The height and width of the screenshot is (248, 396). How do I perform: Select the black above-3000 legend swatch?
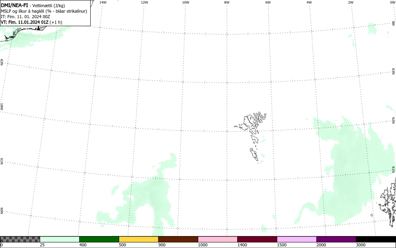pos(376,239)
